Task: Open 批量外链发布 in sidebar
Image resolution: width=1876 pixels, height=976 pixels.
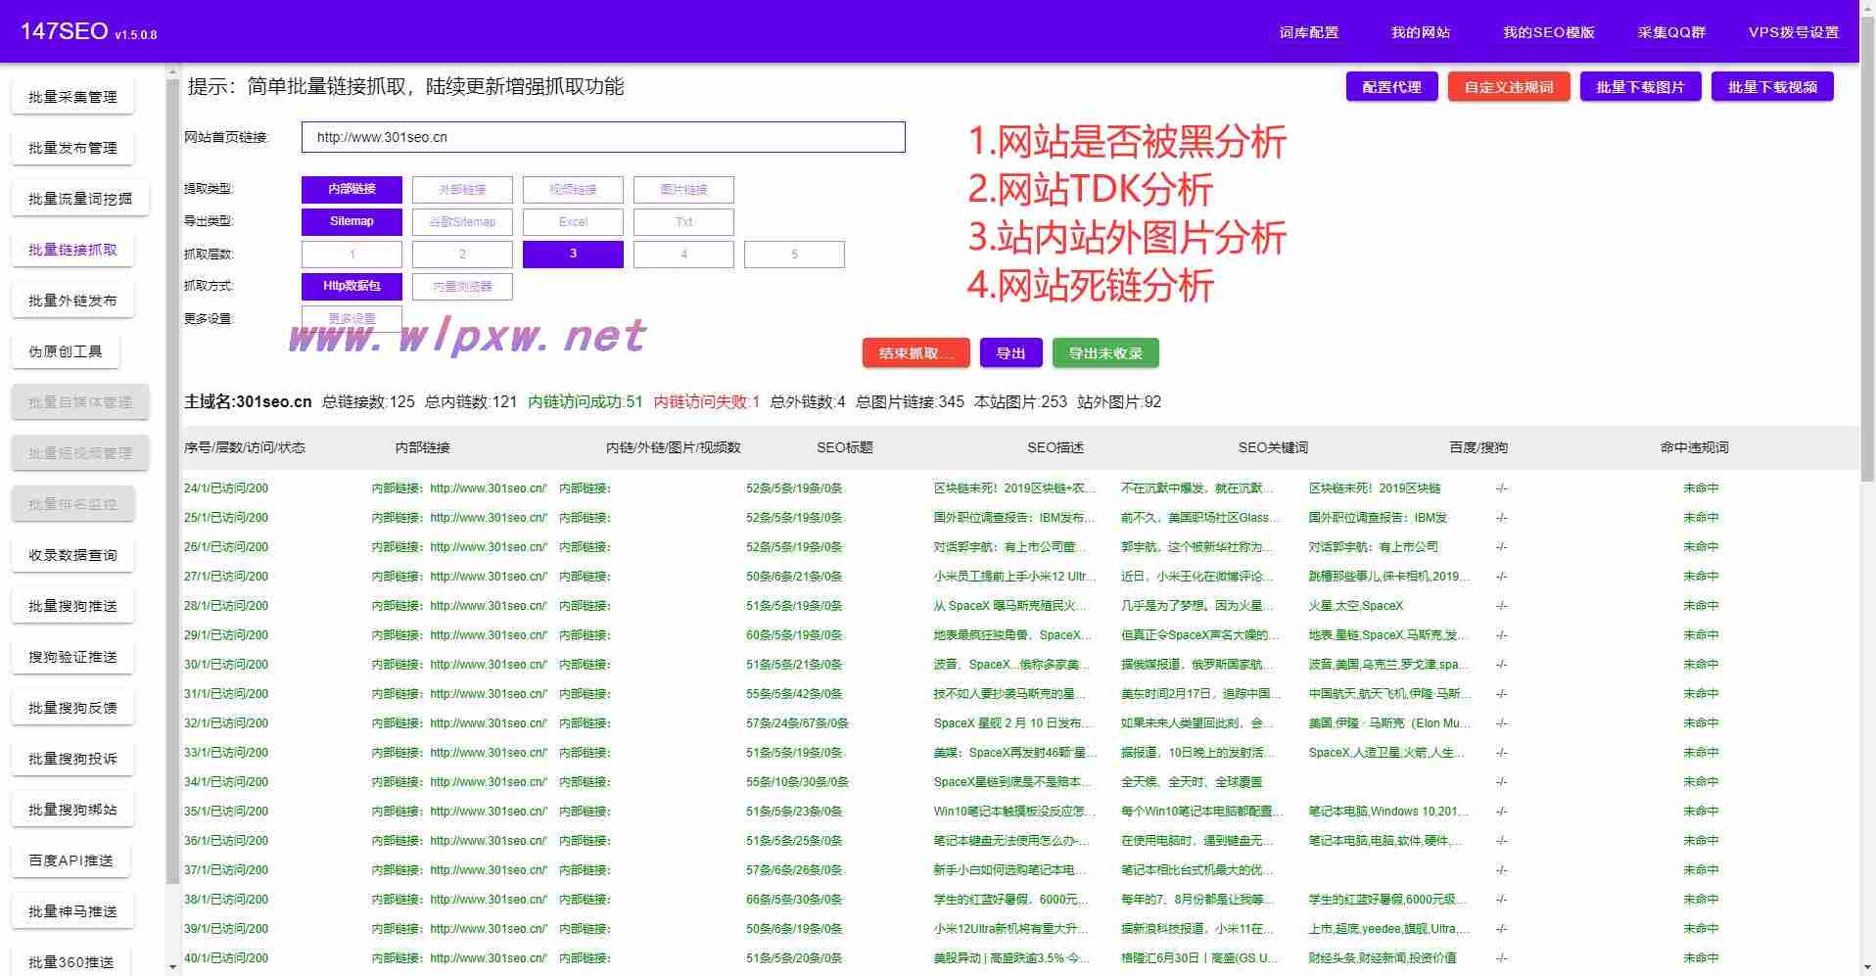Action: (72, 301)
